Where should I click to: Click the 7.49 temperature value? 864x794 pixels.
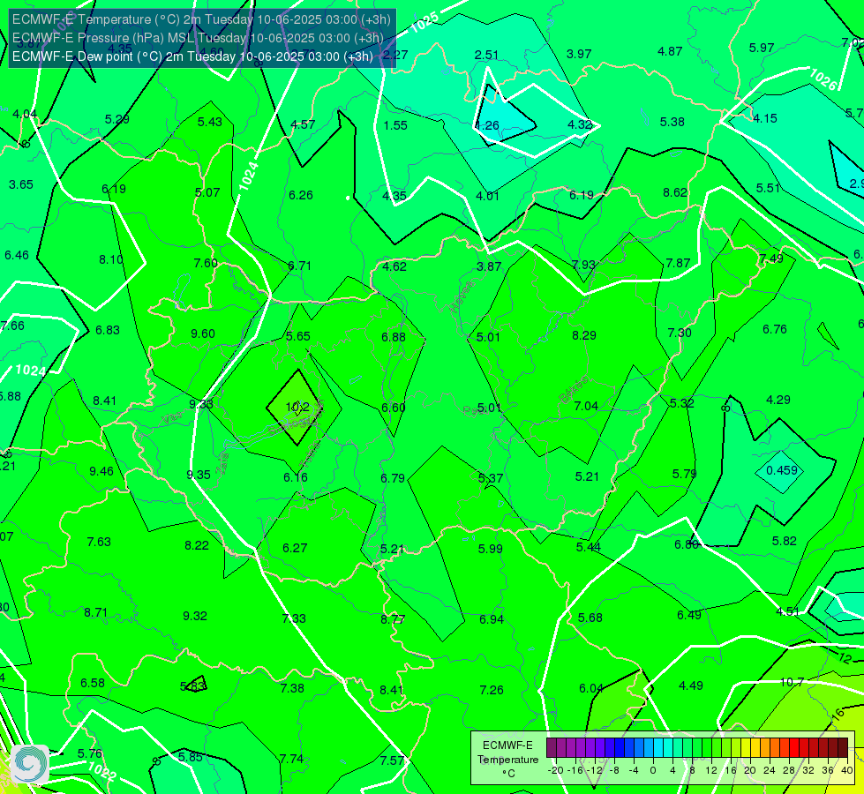tap(771, 259)
